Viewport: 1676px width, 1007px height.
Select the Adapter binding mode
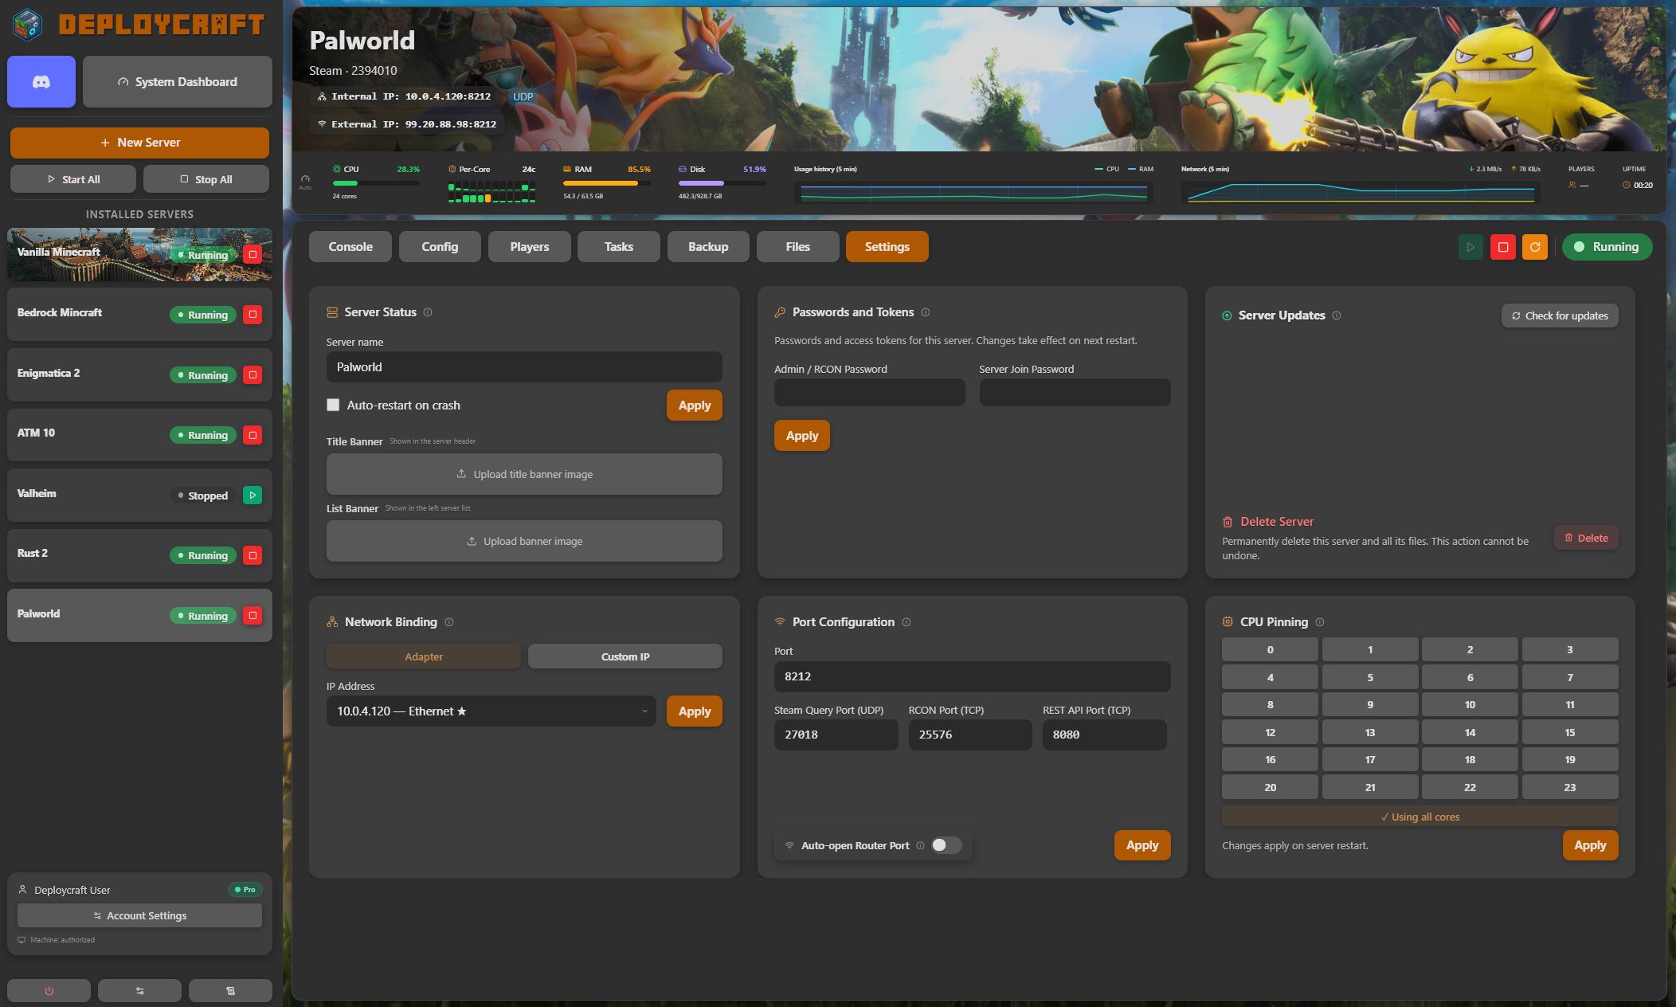[424, 656]
